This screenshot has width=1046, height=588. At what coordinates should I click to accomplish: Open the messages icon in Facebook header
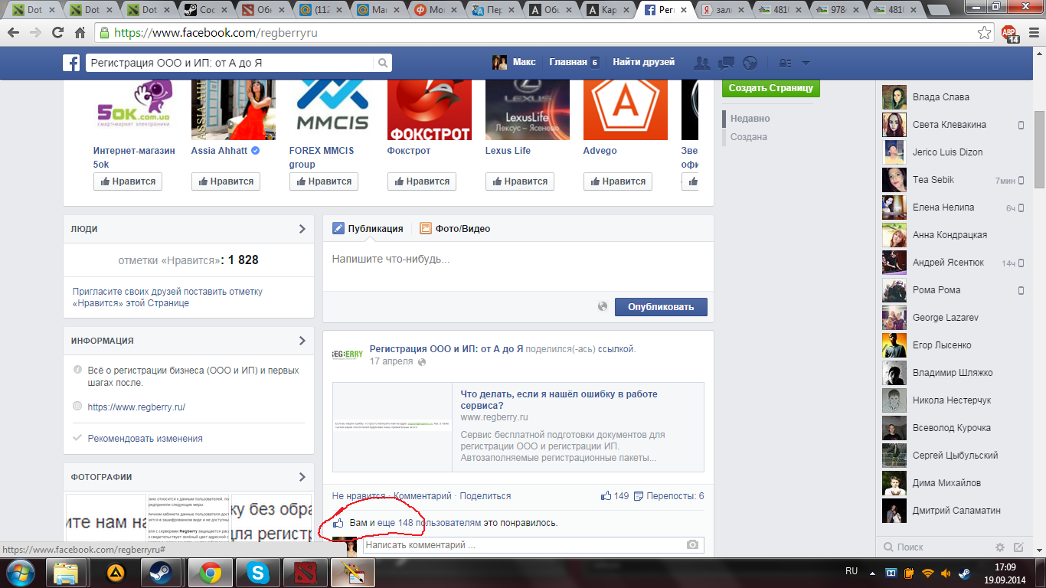click(x=726, y=63)
